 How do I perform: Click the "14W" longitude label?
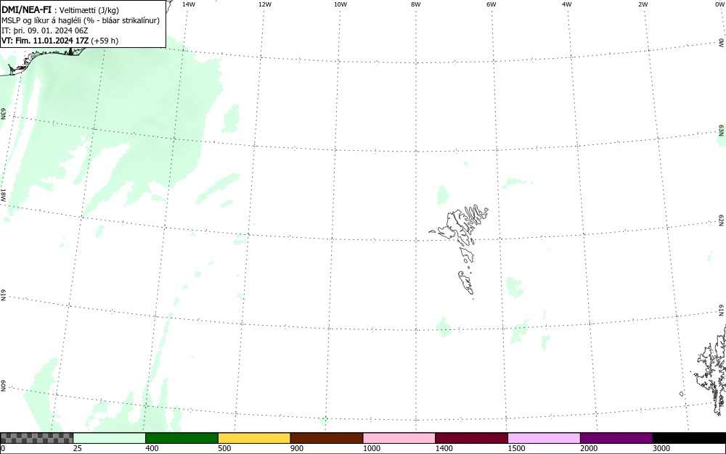pyautogui.click(x=189, y=4)
